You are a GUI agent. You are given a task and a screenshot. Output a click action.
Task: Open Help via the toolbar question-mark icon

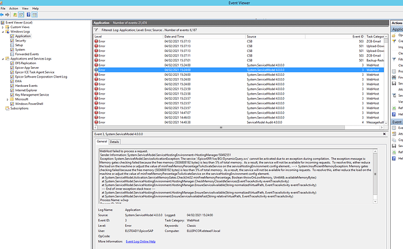point(28,15)
